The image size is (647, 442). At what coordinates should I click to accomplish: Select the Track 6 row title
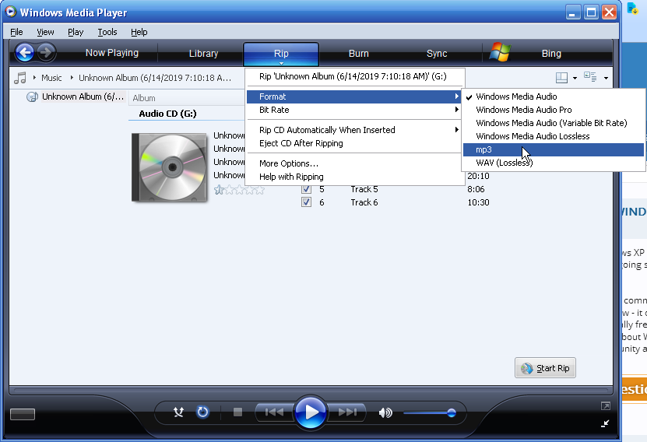click(364, 202)
